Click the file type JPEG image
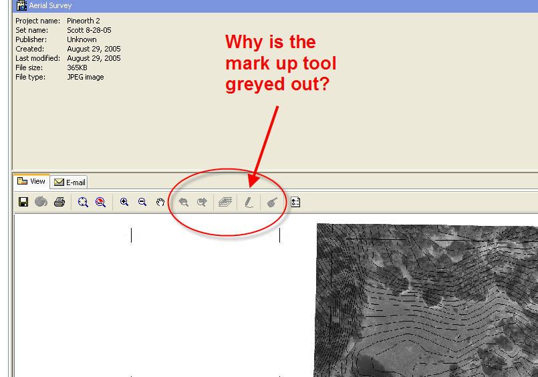The width and height of the screenshot is (538, 377). [86, 77]
